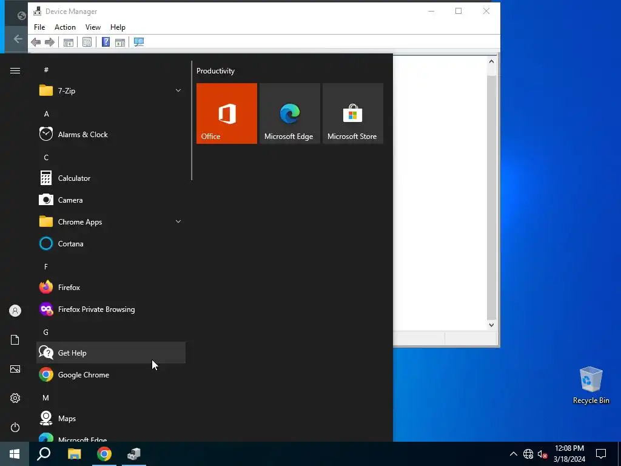Screen dimensions: 621x466
Task: Open File Explorer from the taskbar
Action: (x=74, y=454)
